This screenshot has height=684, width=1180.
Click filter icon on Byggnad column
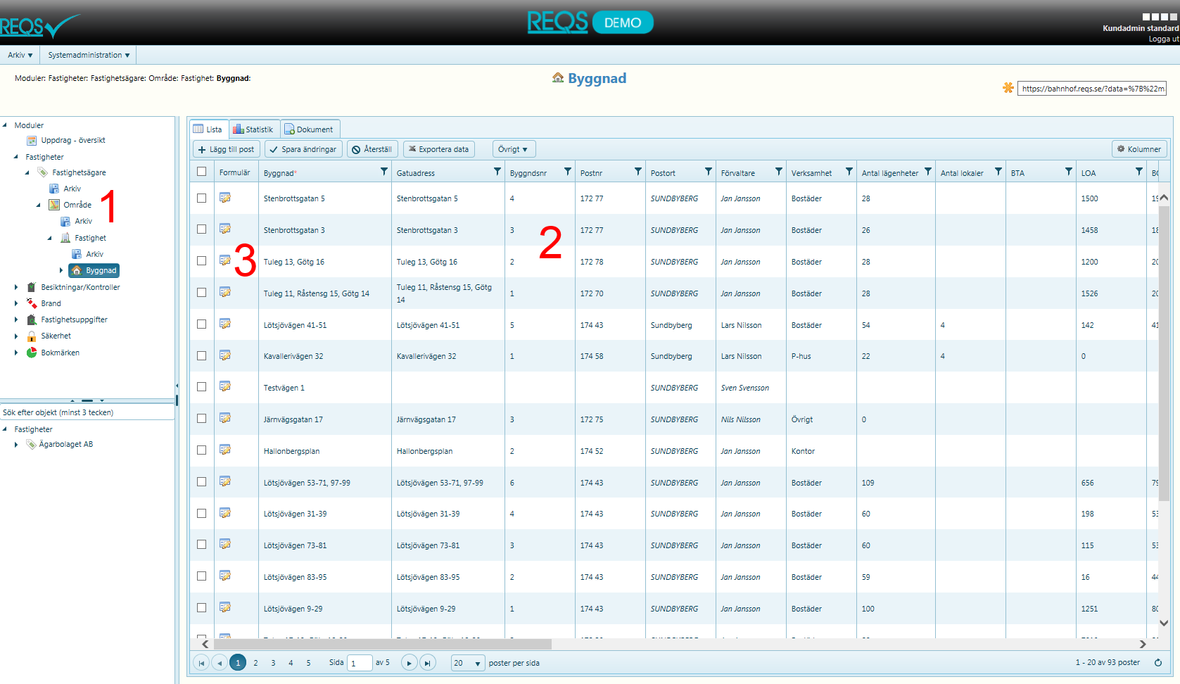(384, 172)
